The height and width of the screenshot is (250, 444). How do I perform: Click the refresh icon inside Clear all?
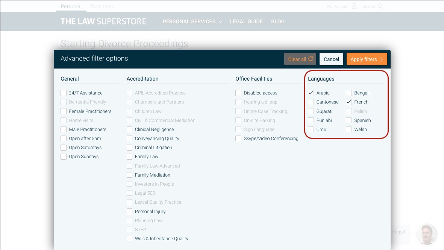tap(311, 59)
